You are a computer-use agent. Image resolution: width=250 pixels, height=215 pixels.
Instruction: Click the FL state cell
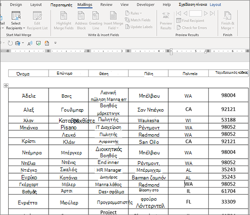[x=188, y=202]
